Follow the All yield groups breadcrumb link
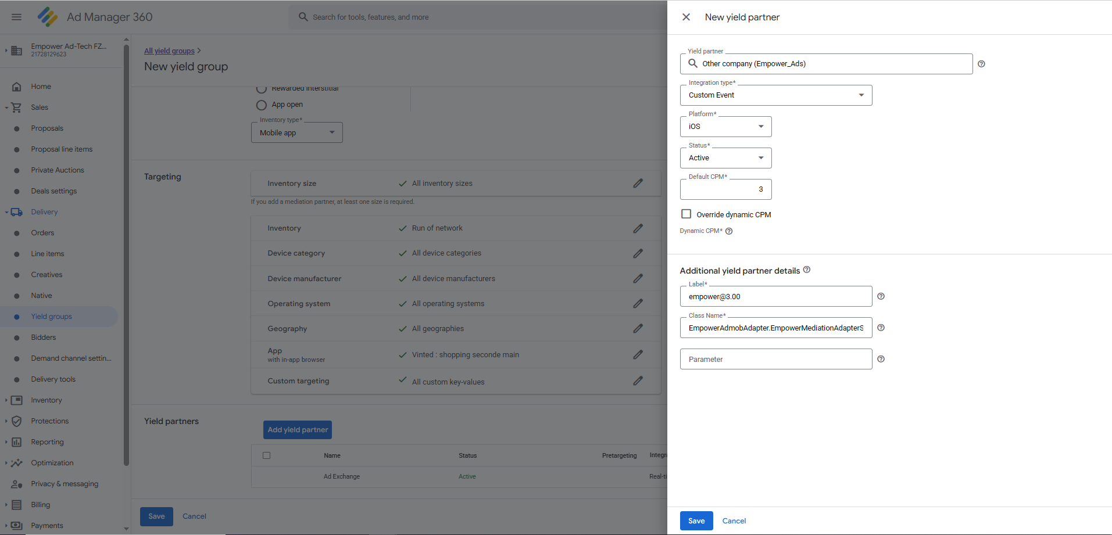 click(x=167, y=51)
